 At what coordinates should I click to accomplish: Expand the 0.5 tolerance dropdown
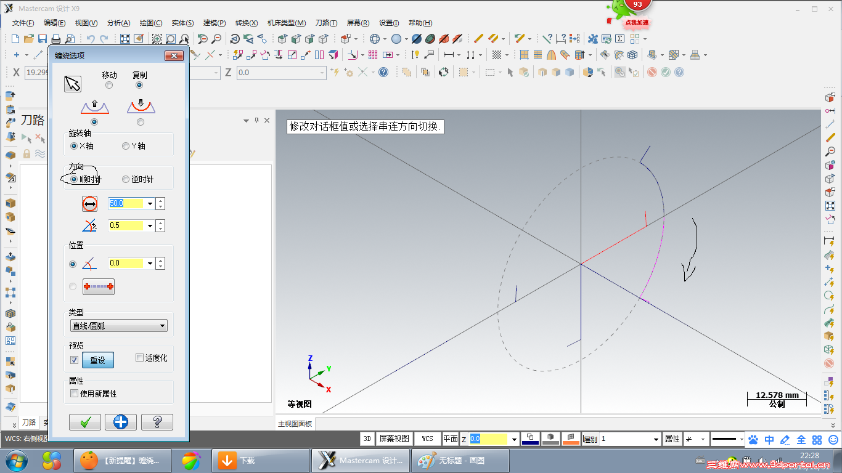point(150,225)
